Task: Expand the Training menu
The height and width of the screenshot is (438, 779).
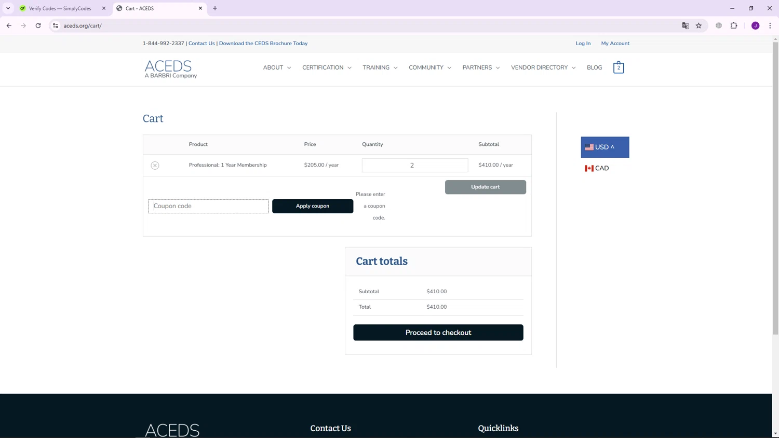Action: click(380, 67)
